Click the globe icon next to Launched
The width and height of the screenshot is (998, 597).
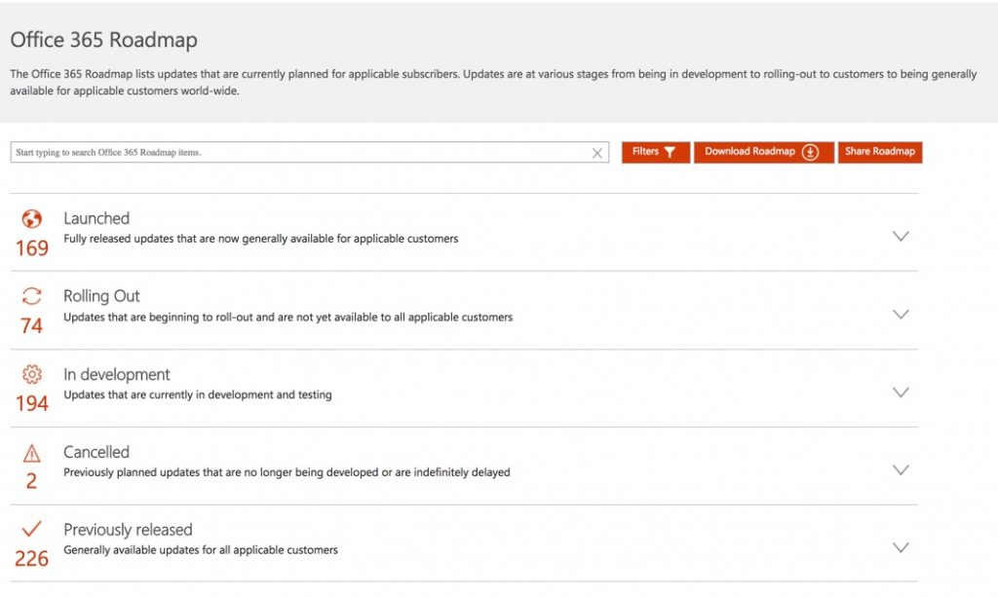tap(32, 219)
